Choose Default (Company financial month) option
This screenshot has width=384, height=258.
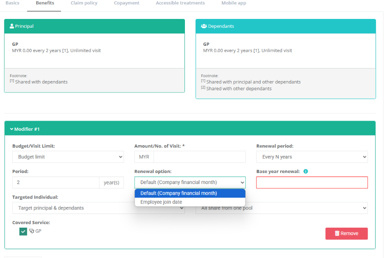(x=178, y=193)
